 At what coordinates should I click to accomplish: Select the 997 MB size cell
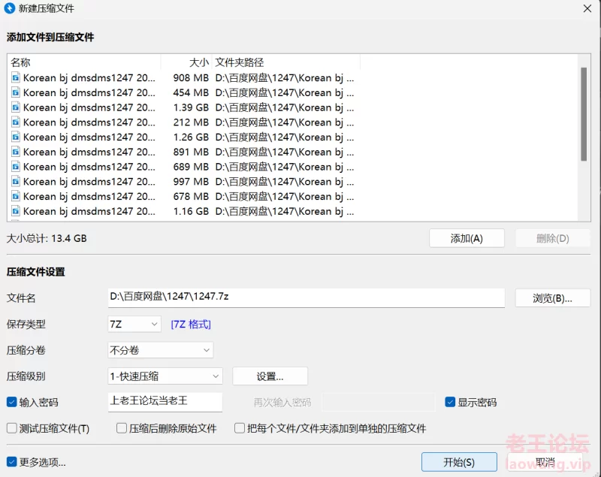(x=191, y=182)
